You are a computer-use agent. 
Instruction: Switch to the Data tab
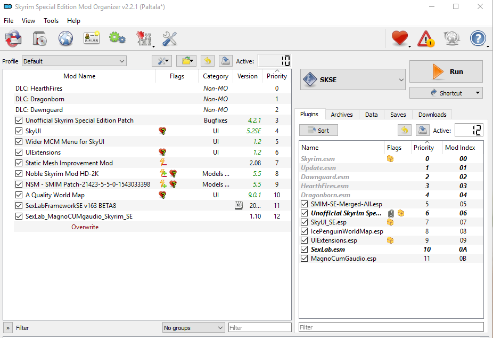click(x=371, y=115)
